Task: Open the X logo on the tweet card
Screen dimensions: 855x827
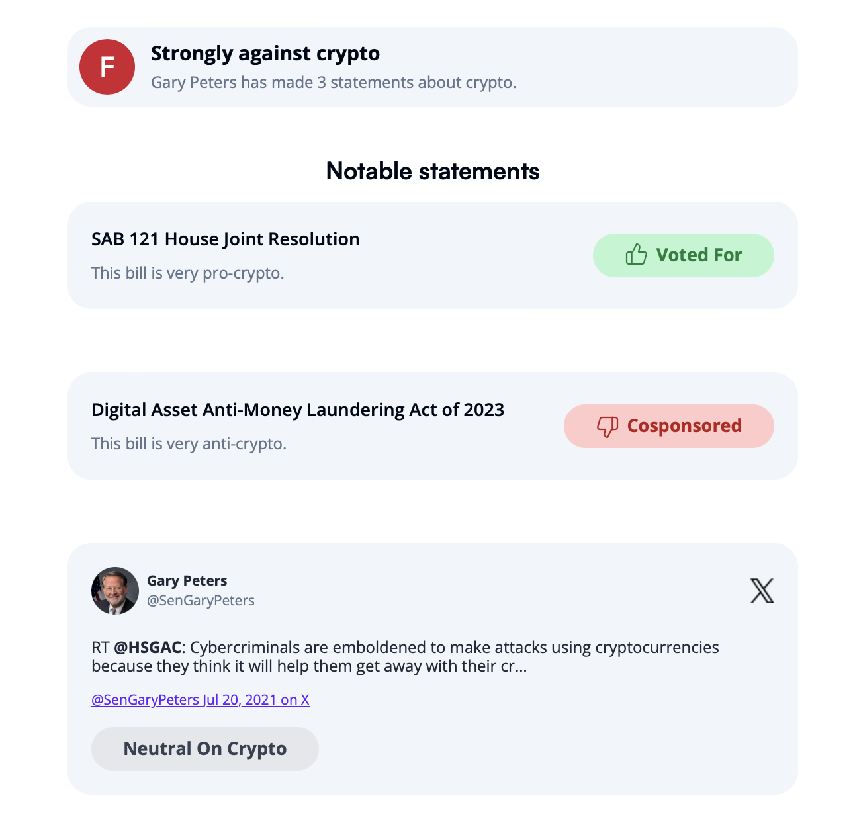Action: pyautogui.click(x=762, y=591)
